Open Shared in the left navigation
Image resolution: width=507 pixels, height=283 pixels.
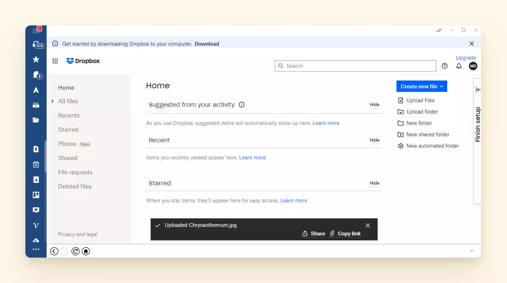(x=67, y=158)
